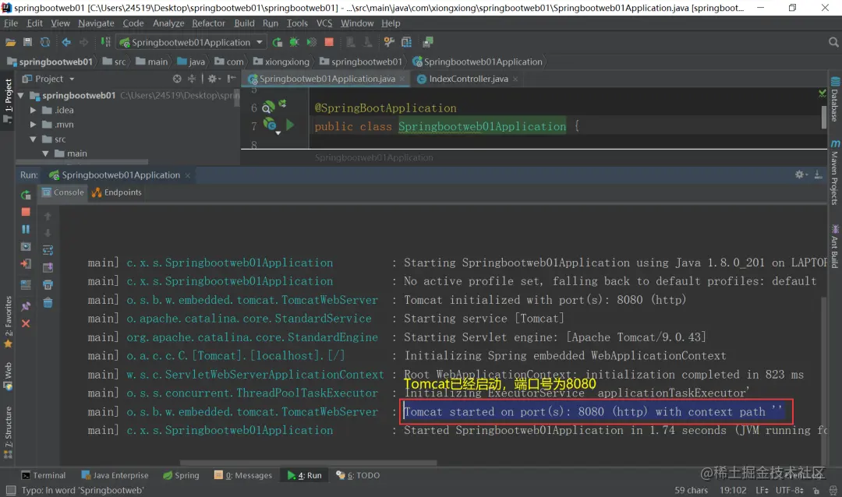Close the Run session with red X
The width and height of the screenshot is (842, 497).
(x=26, y=323)
